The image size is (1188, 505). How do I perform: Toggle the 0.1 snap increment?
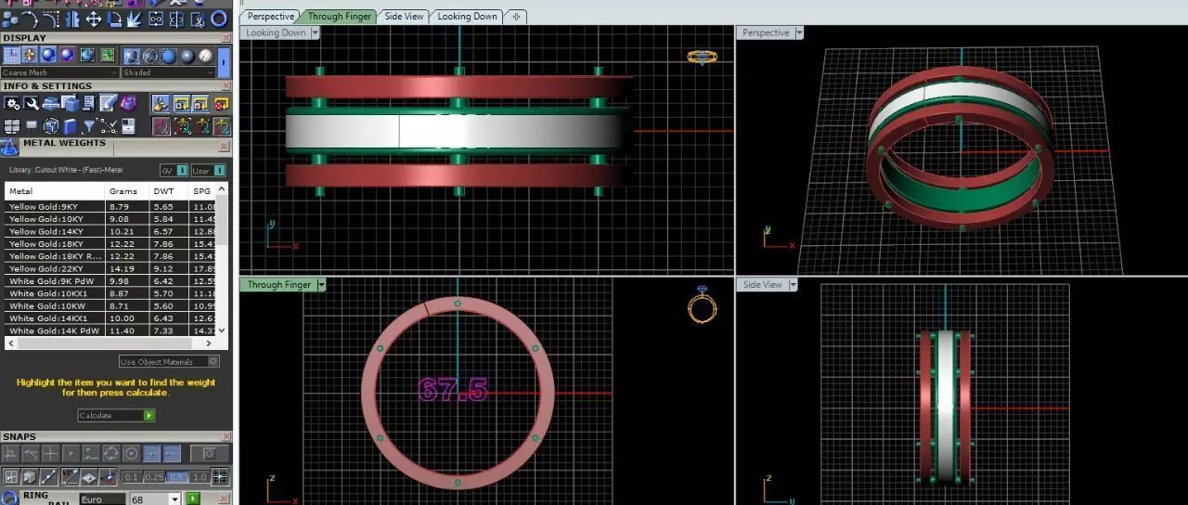pos(133,477)
